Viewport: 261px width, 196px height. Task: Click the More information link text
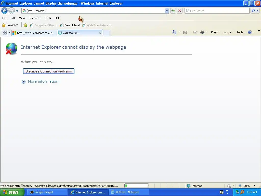[x=43, y=81]
